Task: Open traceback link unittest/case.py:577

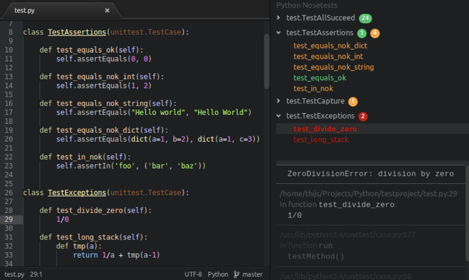Action: pos(347,235)
